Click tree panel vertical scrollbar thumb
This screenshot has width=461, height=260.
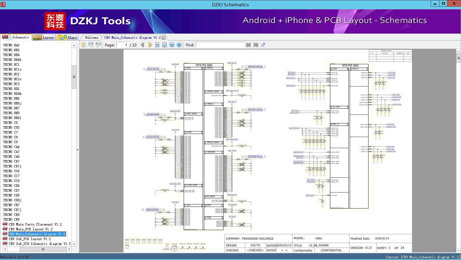tap(74, 77)
